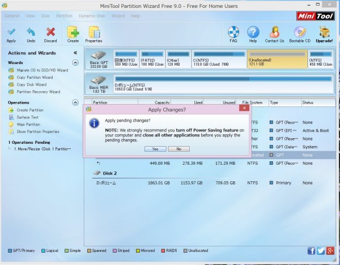Click the Upgrade! cart icon

(x=324, y=32)
